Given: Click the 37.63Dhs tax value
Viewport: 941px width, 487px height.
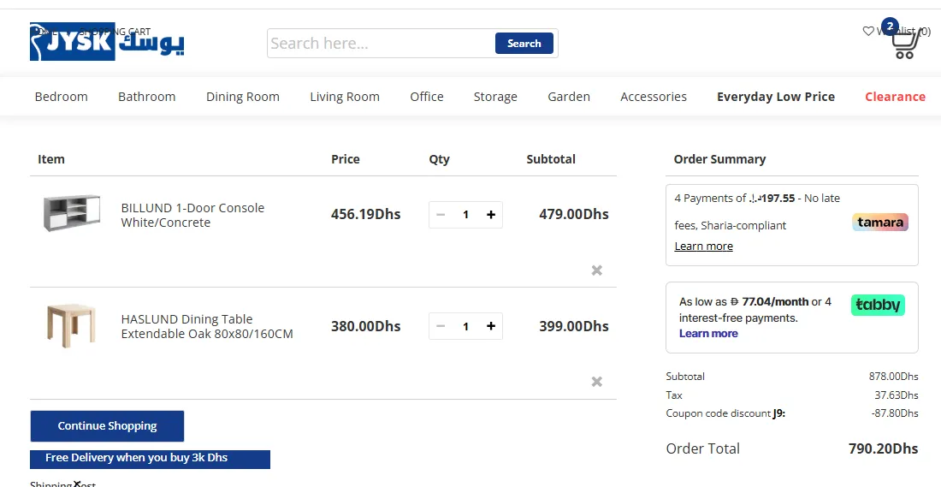Looking at the screenshot, I should 897,395.
